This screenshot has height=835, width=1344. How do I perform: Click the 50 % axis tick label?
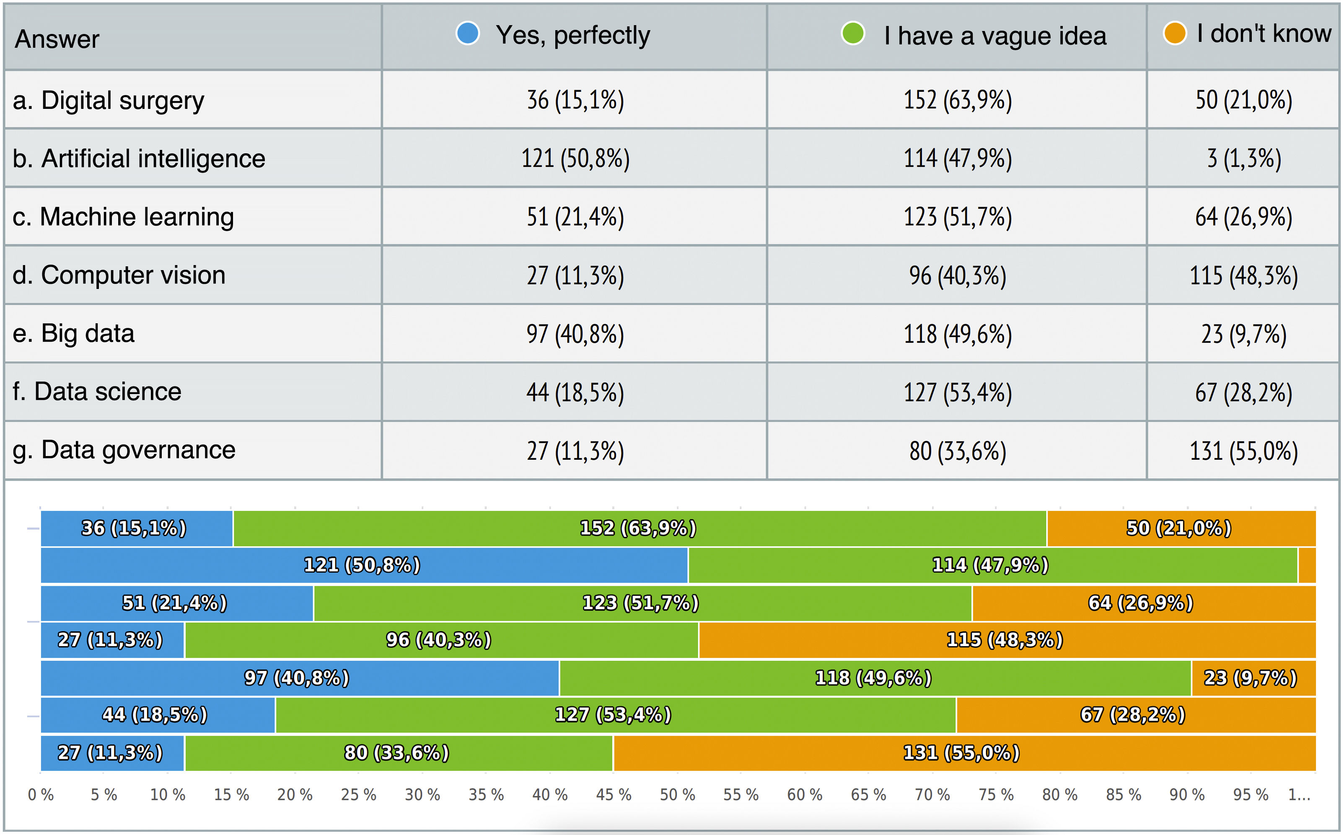coord(677,795)
